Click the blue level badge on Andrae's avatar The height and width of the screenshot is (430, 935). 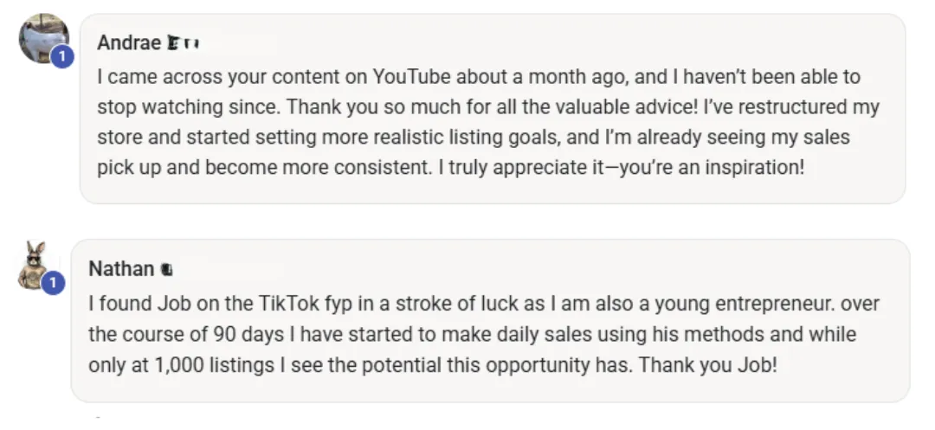(x=62, y=56)
